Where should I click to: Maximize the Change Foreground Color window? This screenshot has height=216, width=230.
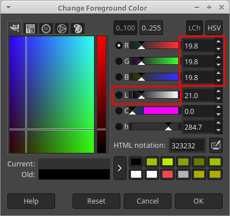pos(209,7)
